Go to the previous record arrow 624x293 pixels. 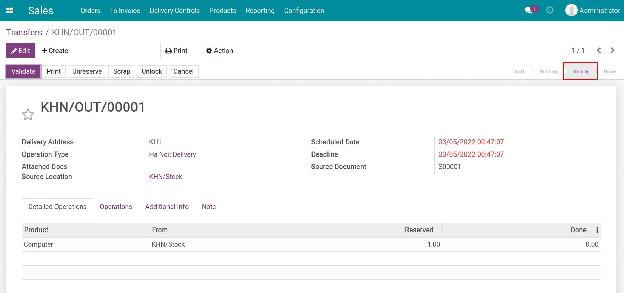coord(598,51)
